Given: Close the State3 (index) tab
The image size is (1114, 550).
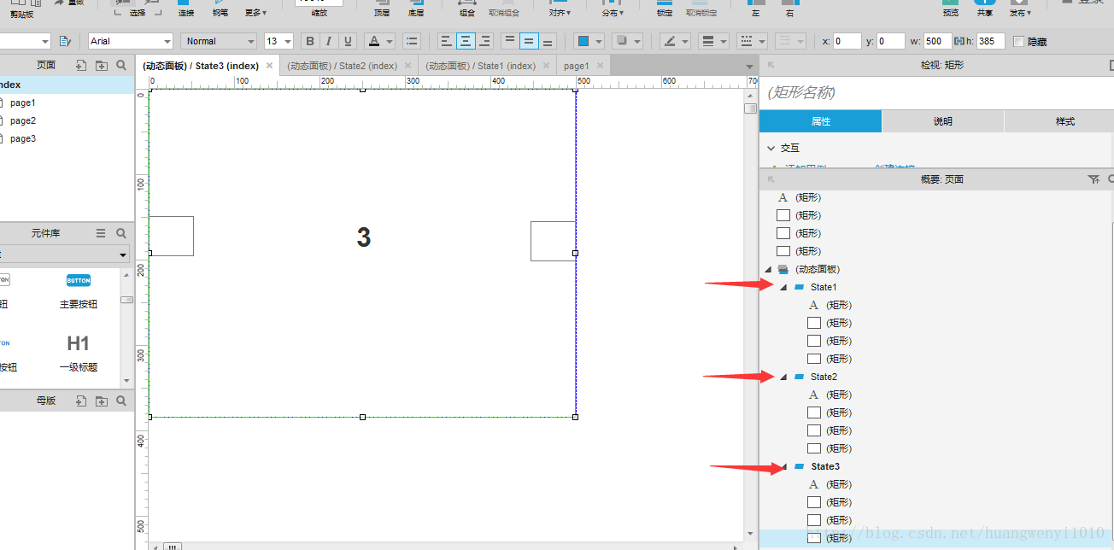Looking at the screenshot, I should (270, 65).
